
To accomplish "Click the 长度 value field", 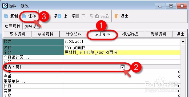I will (122, 86).
